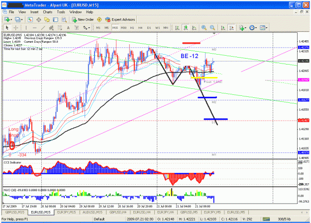Open the Tools menu
311x223 pixels.
point(61,12)
